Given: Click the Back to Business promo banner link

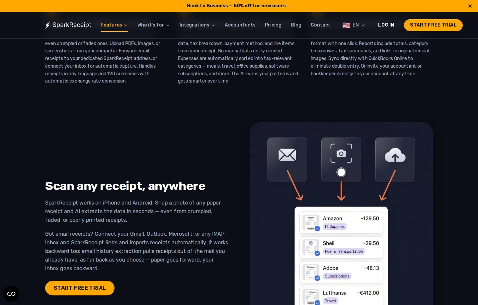Looking at the screenshot, I should 239,6.
